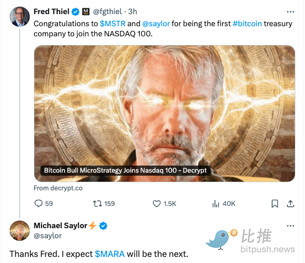Viewport: 305px width, 263px height.
Task: Bookmark Fred Thiel's tweet
Action: tap(275, 203)
